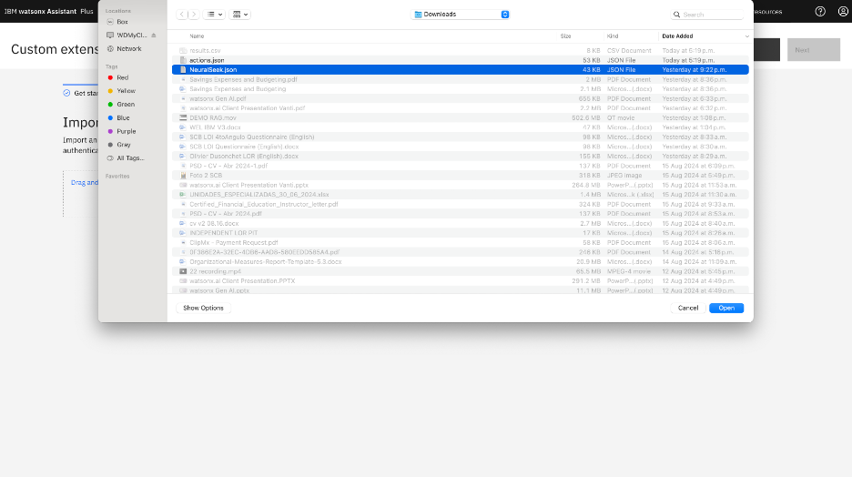The width and height of the screenshot is (852, 477).
Task: Filter by the Green tag
Action: [x=125, y=105]
